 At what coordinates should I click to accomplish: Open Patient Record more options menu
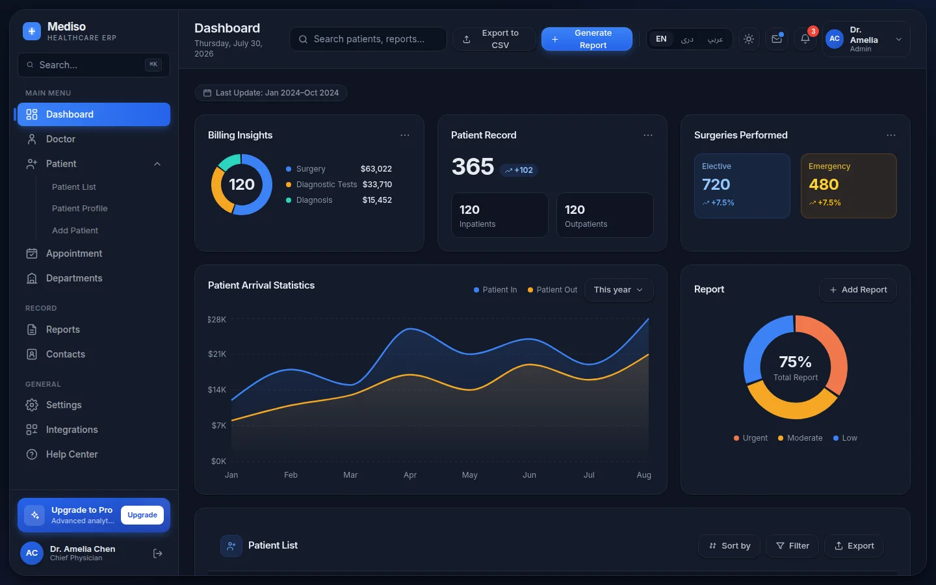(x=648, y=135)
